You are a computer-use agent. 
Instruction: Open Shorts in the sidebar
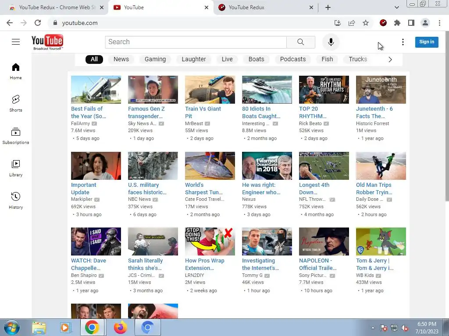(16, 103)
